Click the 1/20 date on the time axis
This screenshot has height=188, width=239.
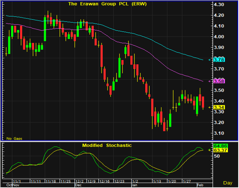coord(172,181)
